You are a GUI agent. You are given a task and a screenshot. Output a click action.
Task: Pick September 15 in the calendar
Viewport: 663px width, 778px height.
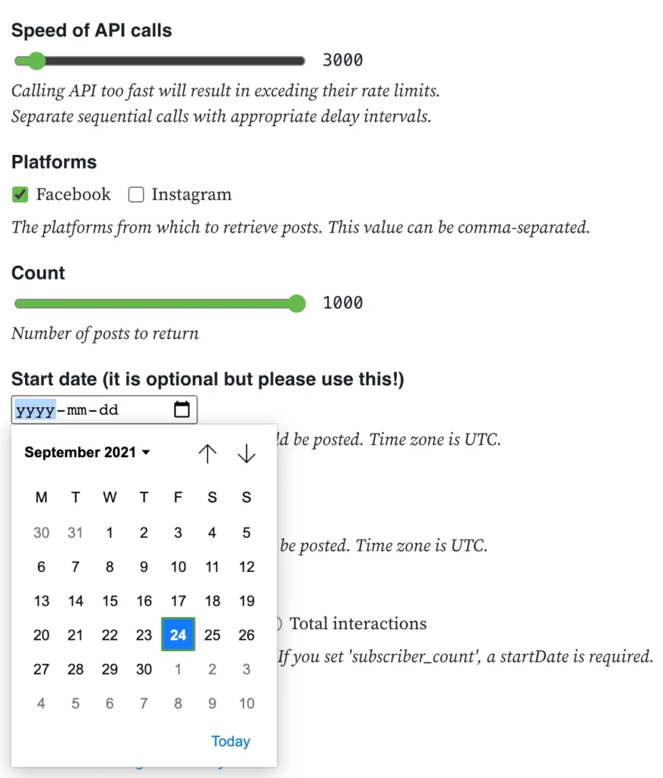(109, 601)
